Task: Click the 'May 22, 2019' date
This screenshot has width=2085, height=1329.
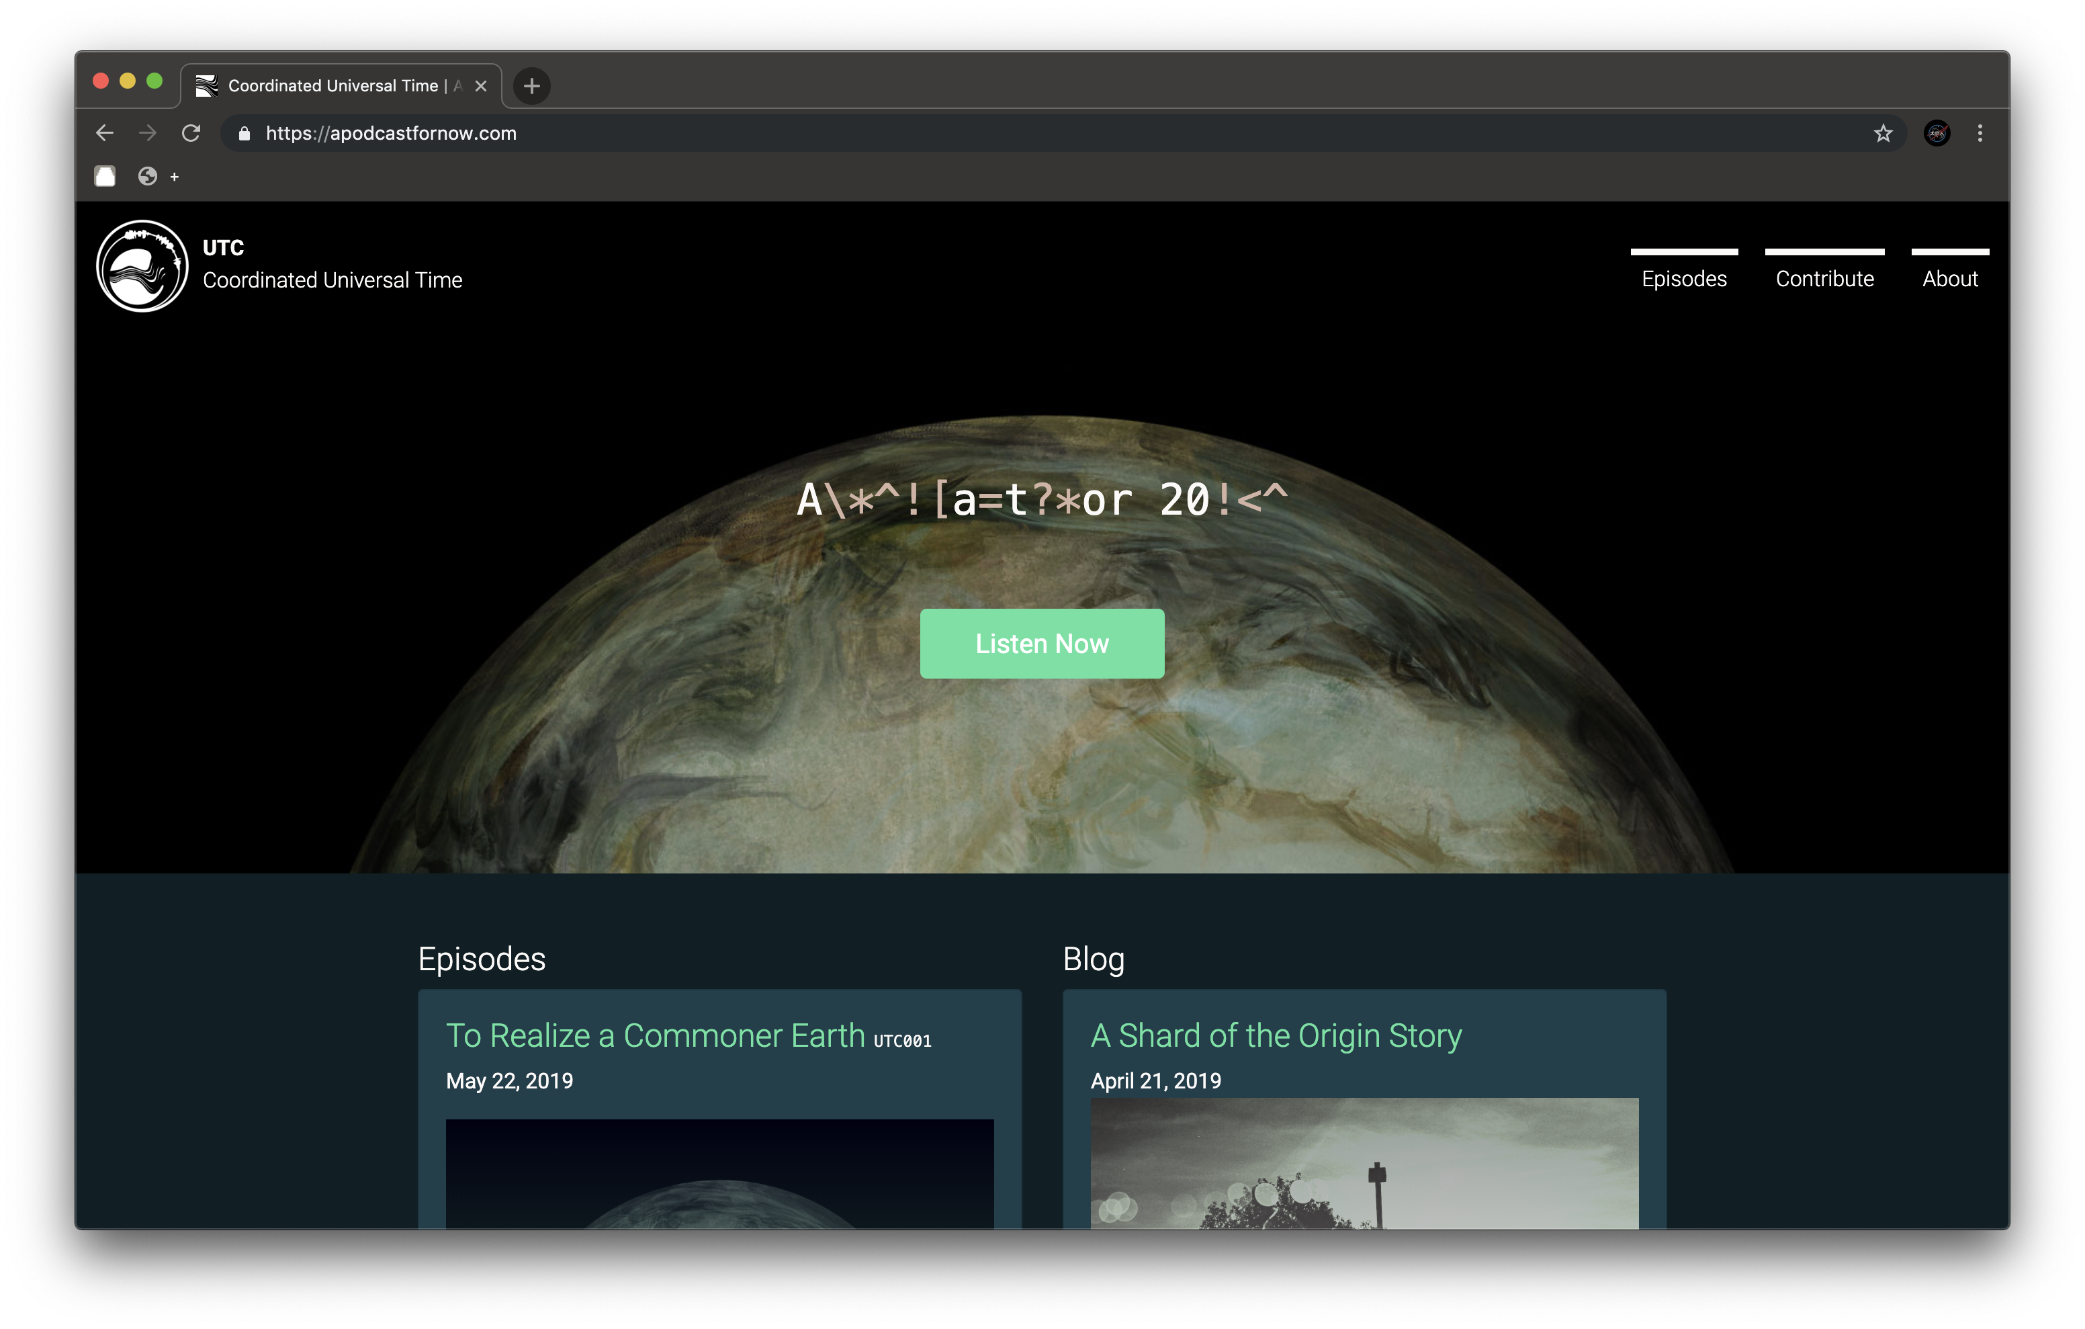Action: click(509, 1081)
